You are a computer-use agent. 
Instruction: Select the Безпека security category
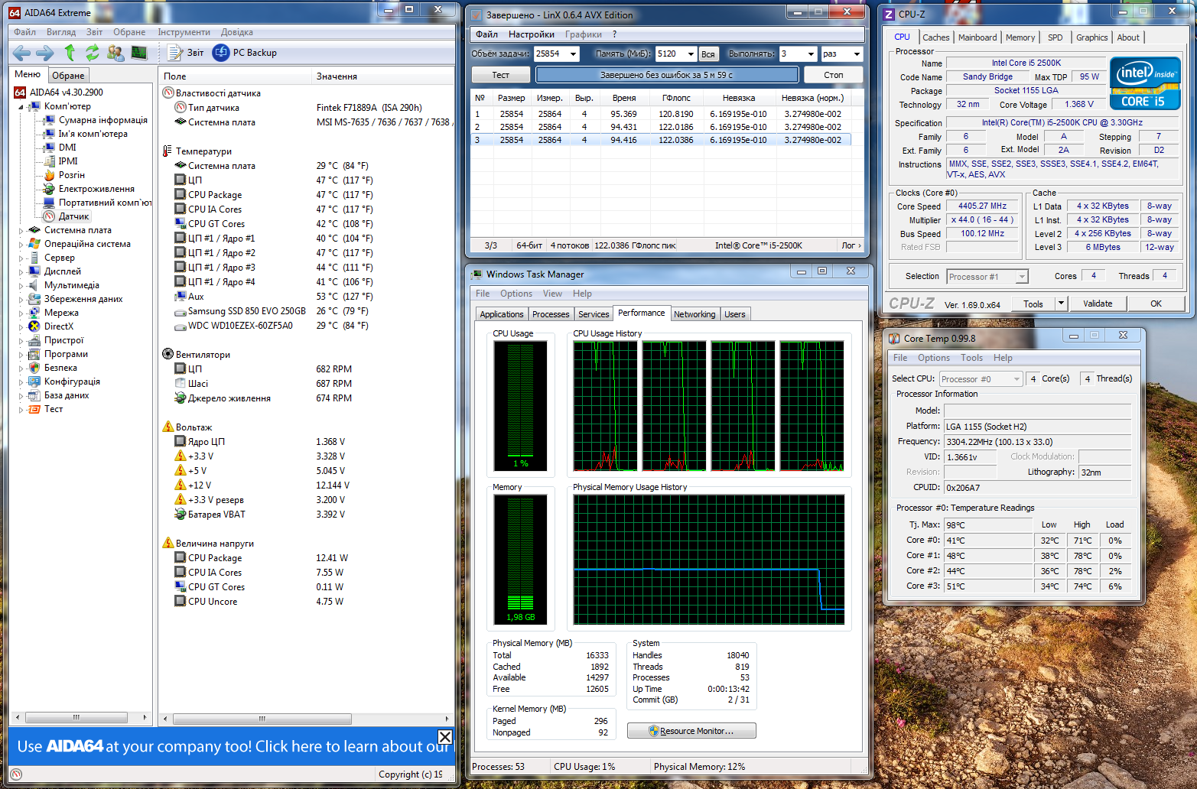point(52,368)
